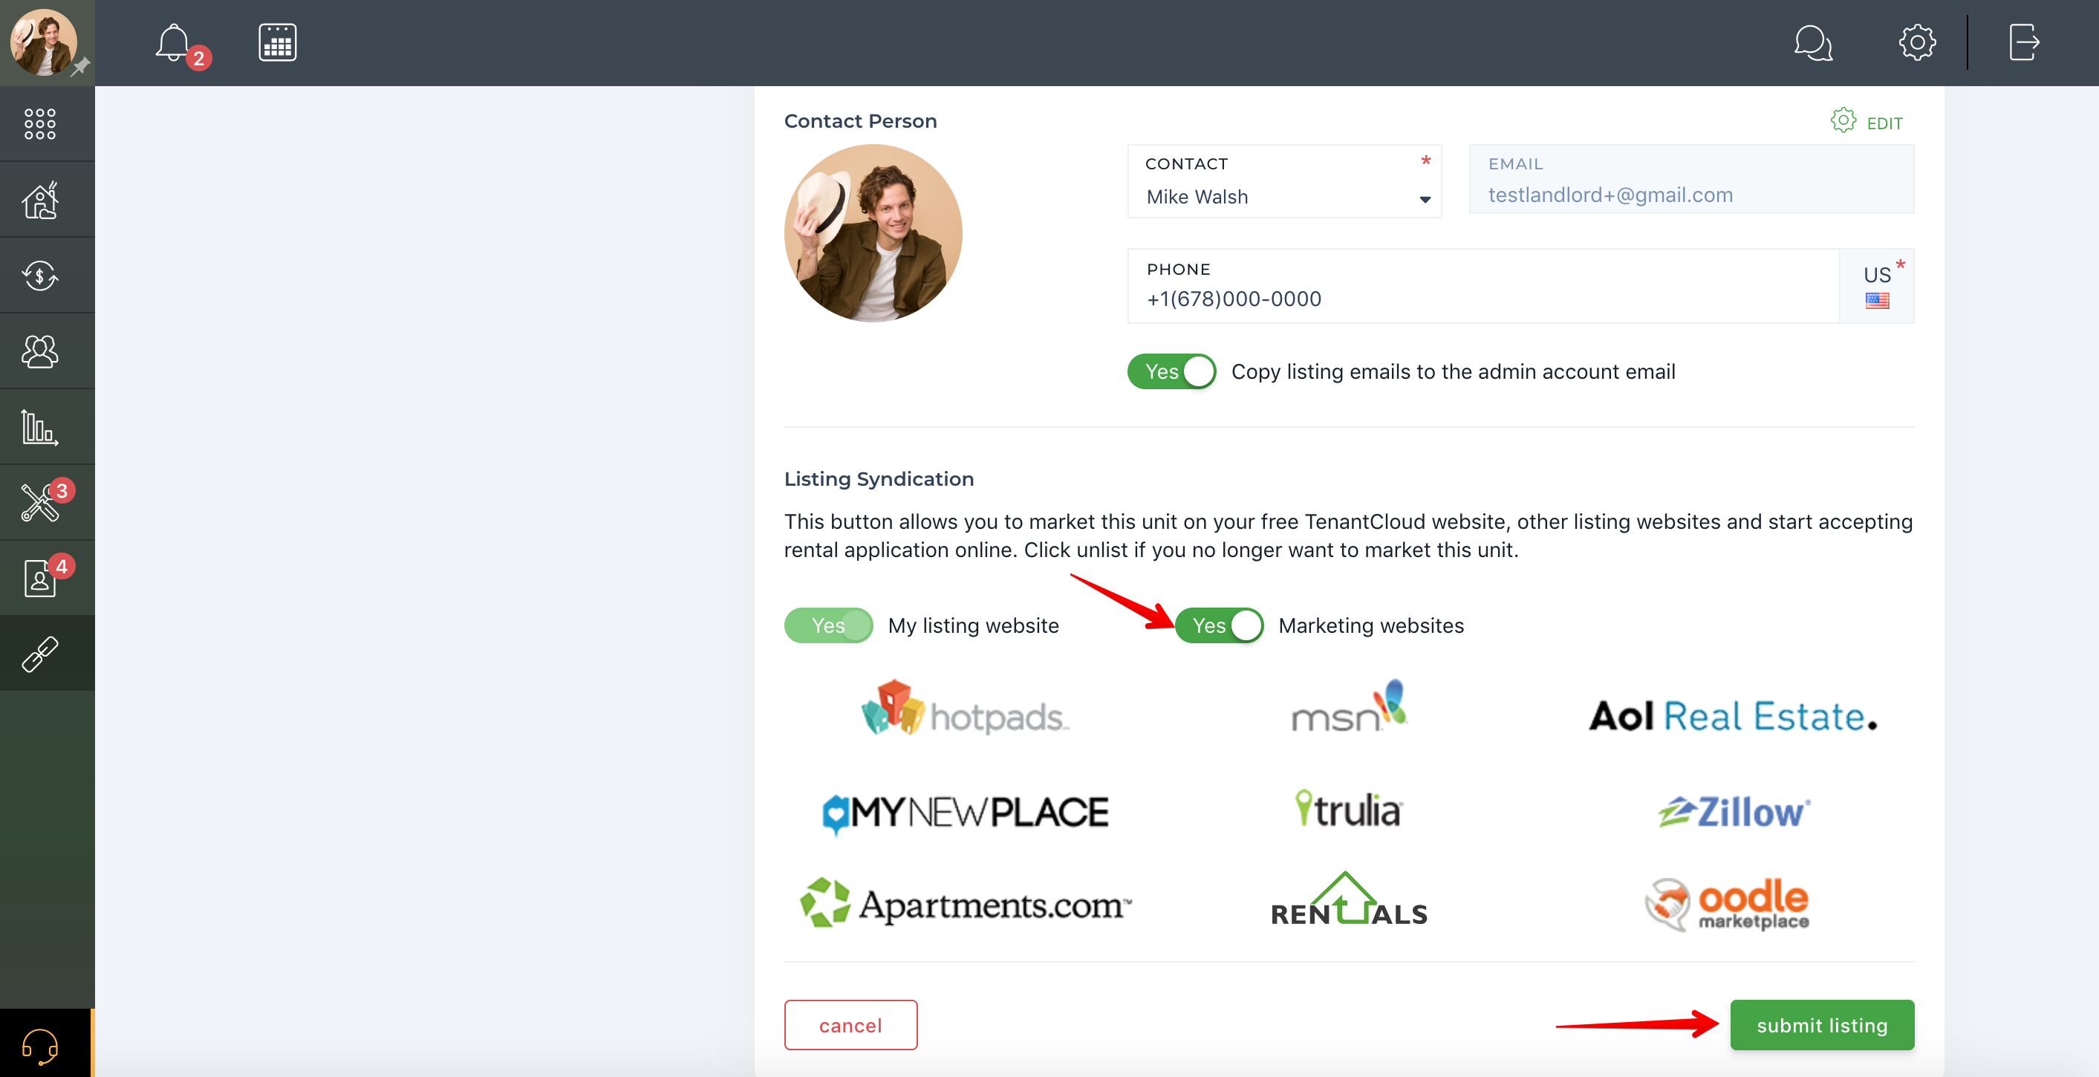Viewport: 2099px width, 1077px height.
Task: Click the Listing Syndication heading
Action: 879,479
